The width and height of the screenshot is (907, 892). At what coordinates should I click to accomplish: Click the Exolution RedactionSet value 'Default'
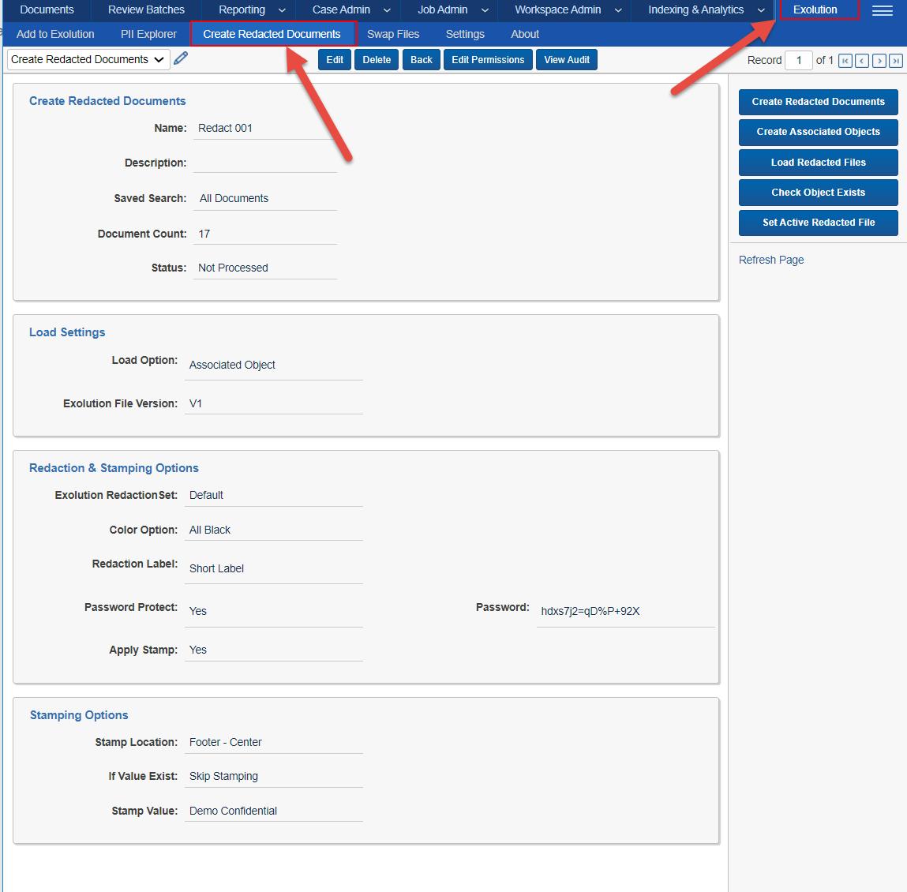coord(206,495)
